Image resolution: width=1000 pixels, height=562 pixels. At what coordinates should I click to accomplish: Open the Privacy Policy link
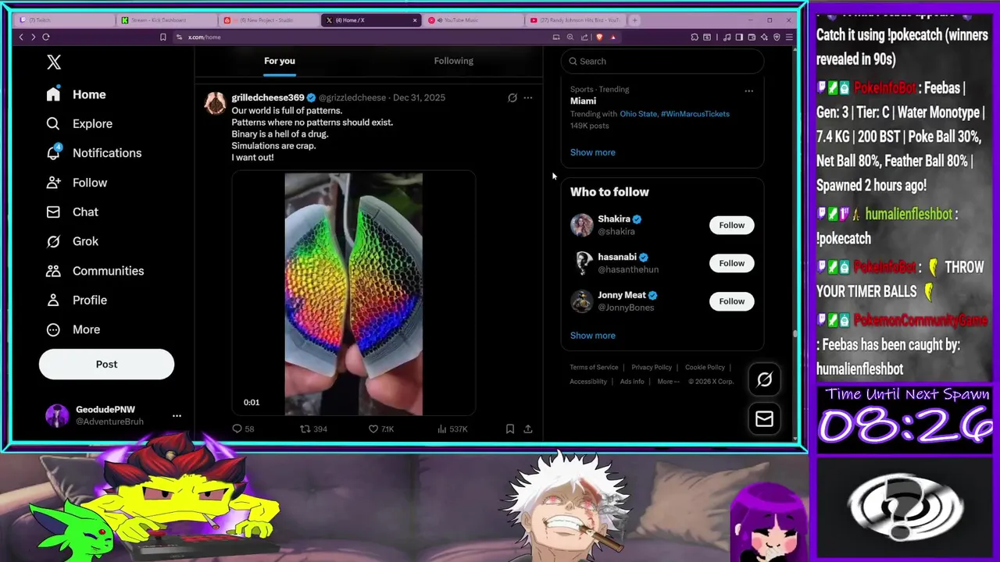(x=652, y=367)
